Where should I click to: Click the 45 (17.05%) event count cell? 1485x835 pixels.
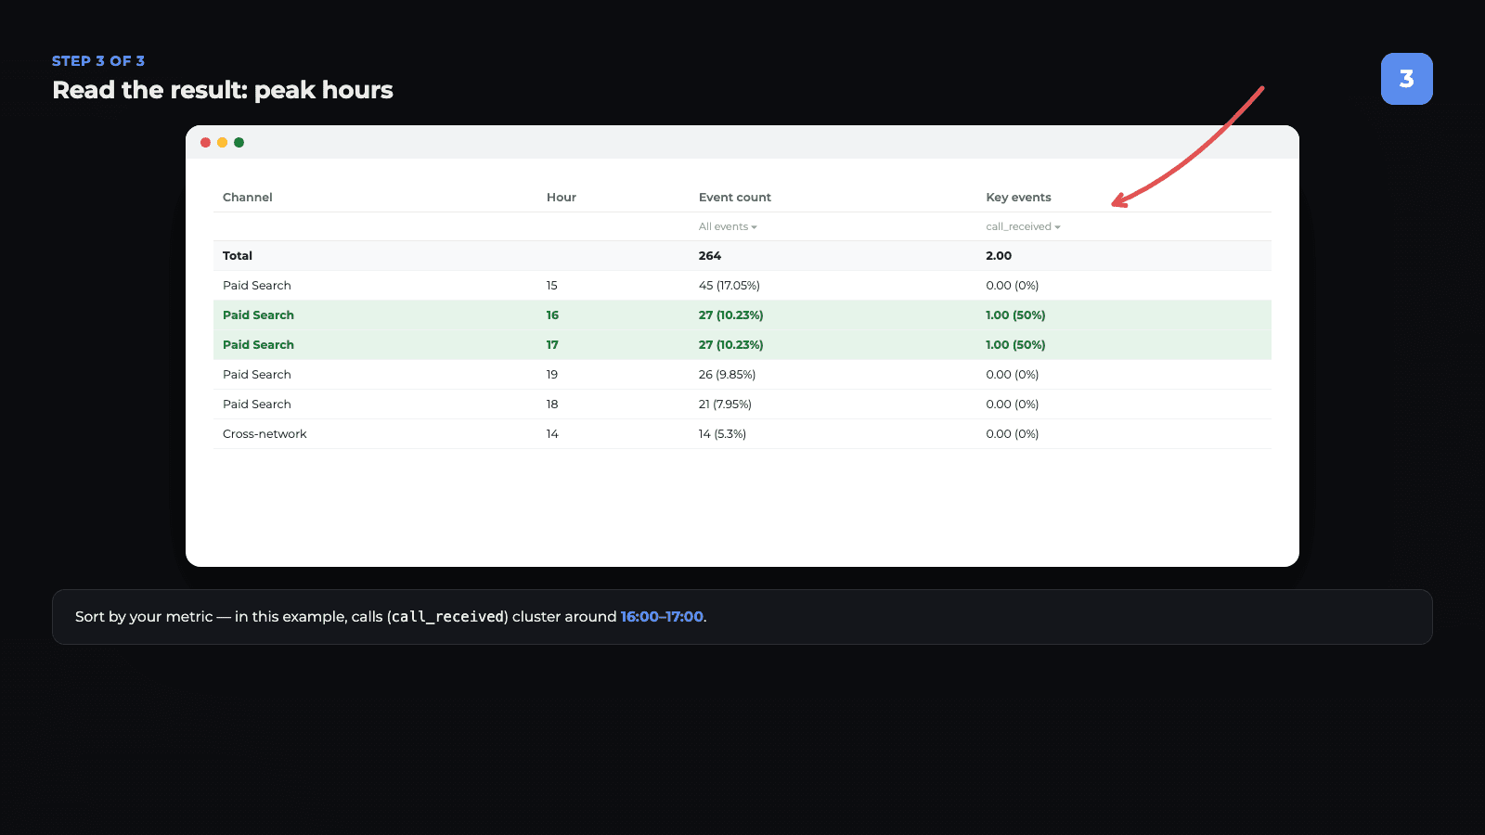tap(729, 286)
